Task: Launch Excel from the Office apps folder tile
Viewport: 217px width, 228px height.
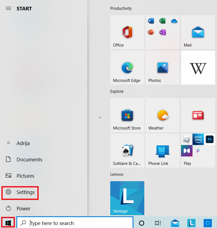Action: pos(163,21)
